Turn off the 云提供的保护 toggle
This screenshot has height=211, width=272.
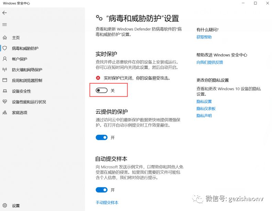click(102, 138)
